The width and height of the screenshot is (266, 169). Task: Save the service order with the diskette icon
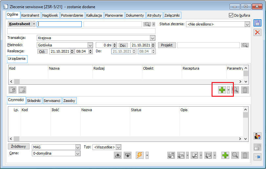tap(257, 23)
